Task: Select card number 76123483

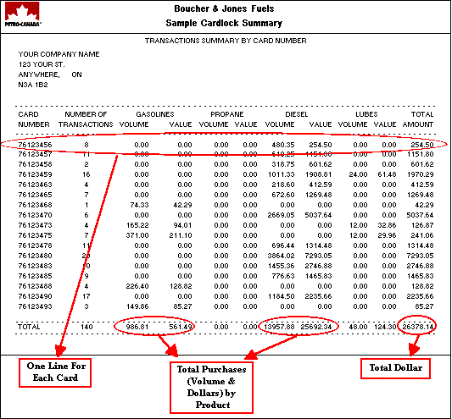Action: (x=35, y=266)
